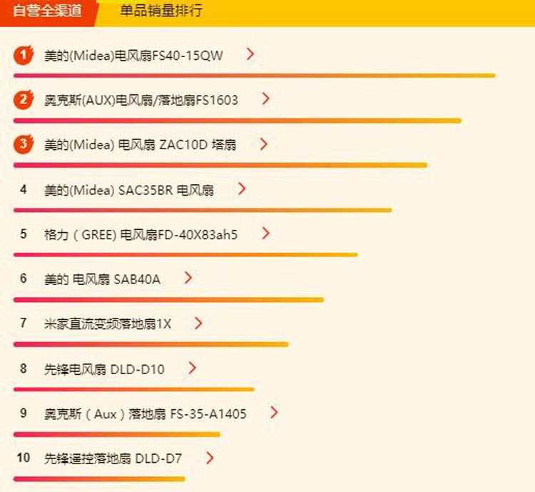Expand arrow next to 美的 FS40-15QW
Screen dimensions: 535x492
tap(250, 54)
